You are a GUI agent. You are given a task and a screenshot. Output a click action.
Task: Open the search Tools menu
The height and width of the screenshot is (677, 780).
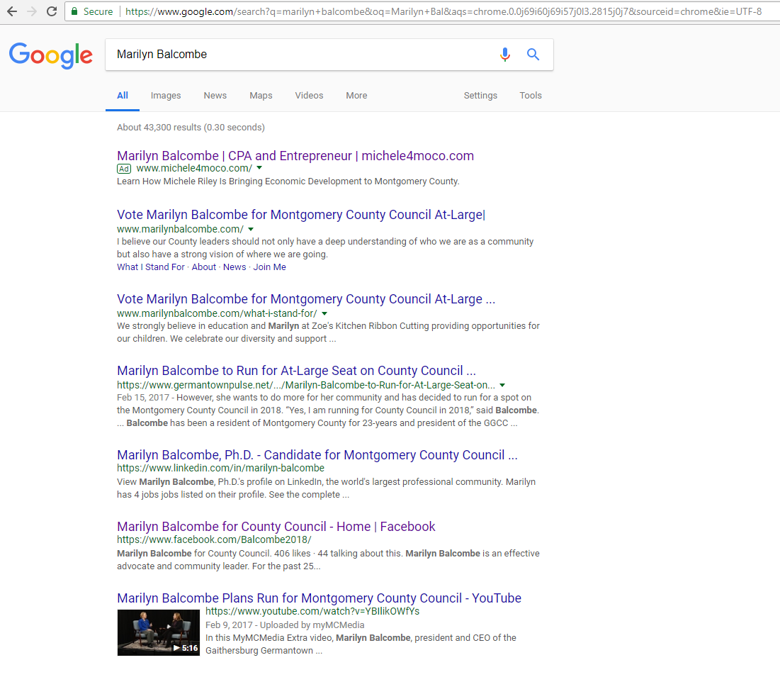coord(531,96)
